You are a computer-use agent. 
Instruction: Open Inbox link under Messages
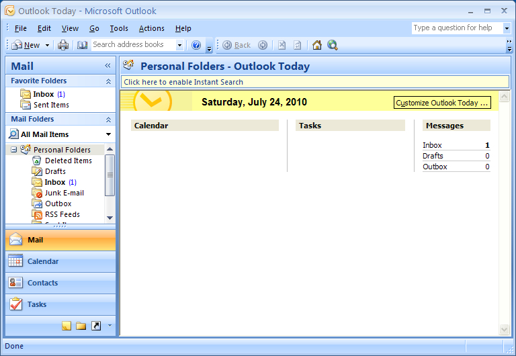click(x=432, y=145)
